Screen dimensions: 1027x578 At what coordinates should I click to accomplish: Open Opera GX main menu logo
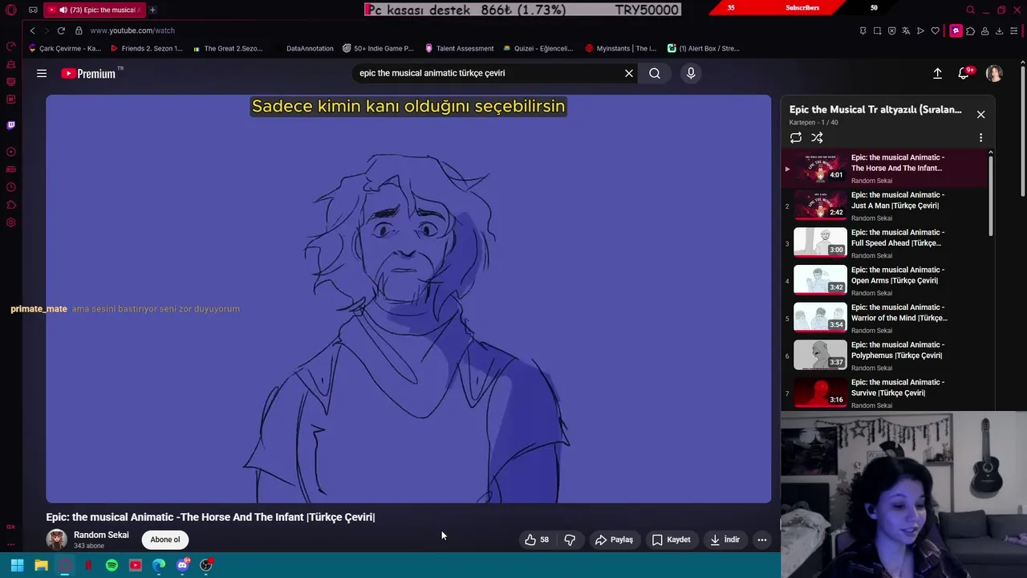click(11, 10)
